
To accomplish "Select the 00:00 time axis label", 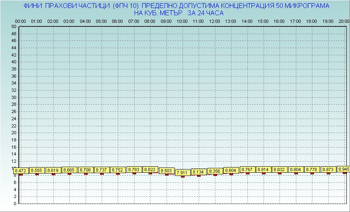I will point(20,21).
